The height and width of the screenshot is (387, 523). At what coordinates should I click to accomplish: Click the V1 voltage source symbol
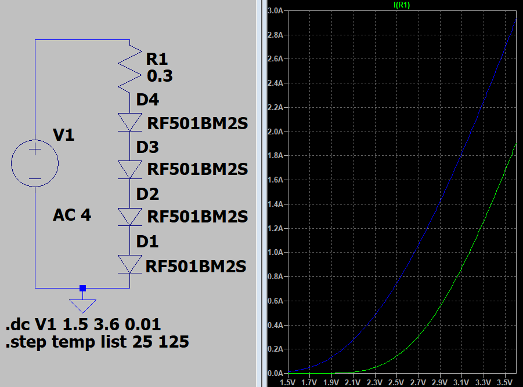click(x=35, y=164)
